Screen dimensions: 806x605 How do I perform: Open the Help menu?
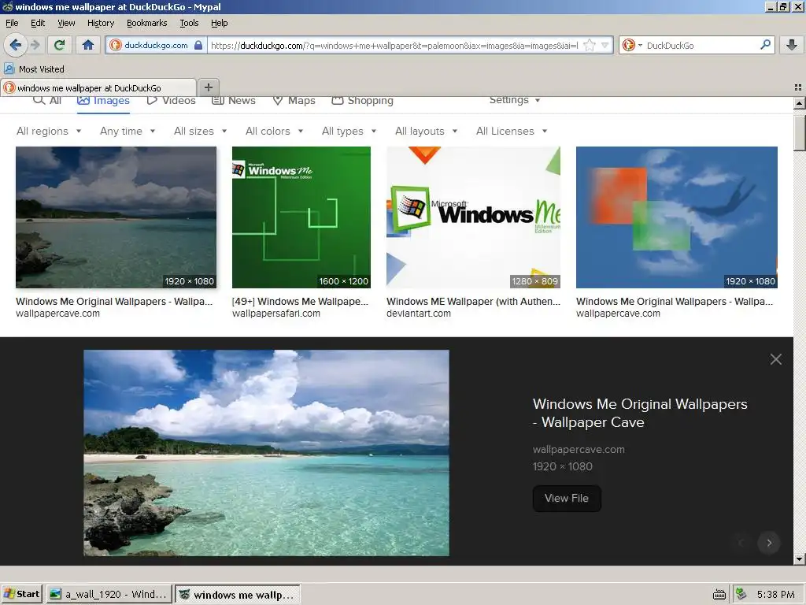click(x=219, y=23)
